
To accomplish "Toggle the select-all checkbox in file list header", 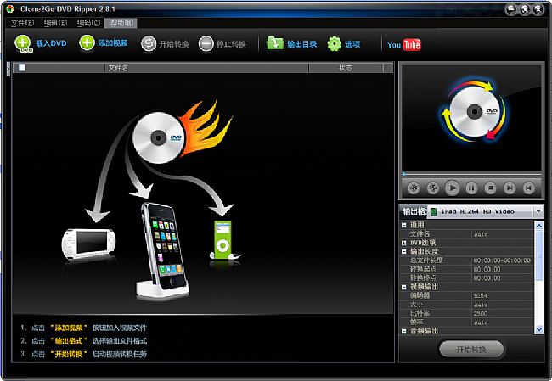I will coord(22,68).
